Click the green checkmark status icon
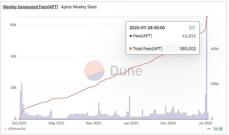This screenshot has height=135, width=229. tap(220, 129)
